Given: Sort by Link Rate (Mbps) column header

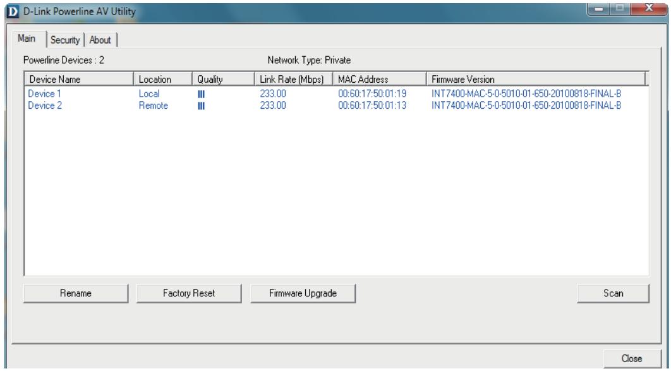Looking at the screenshot, I should pyautogui.click(x=294, y=79).
